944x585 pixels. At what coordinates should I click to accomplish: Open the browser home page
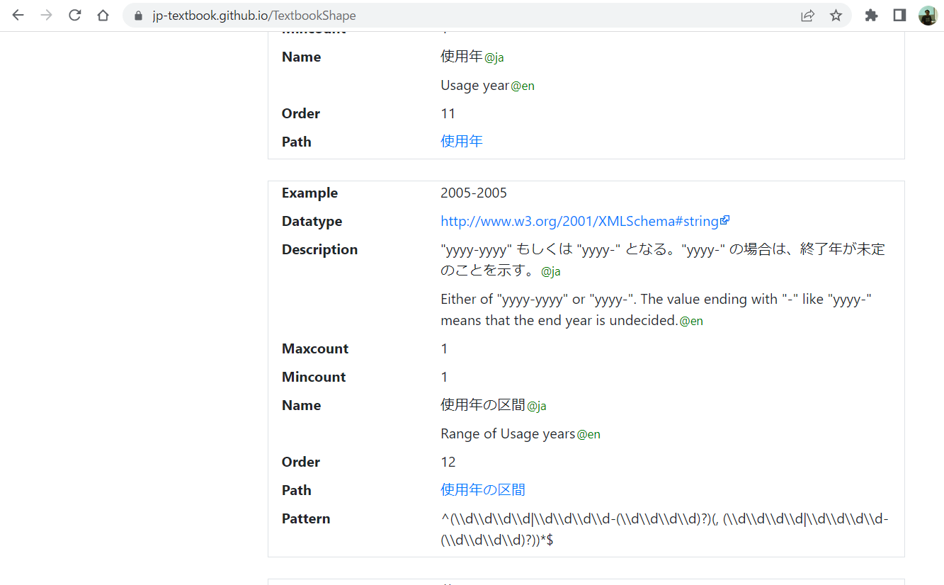point(103,15)
